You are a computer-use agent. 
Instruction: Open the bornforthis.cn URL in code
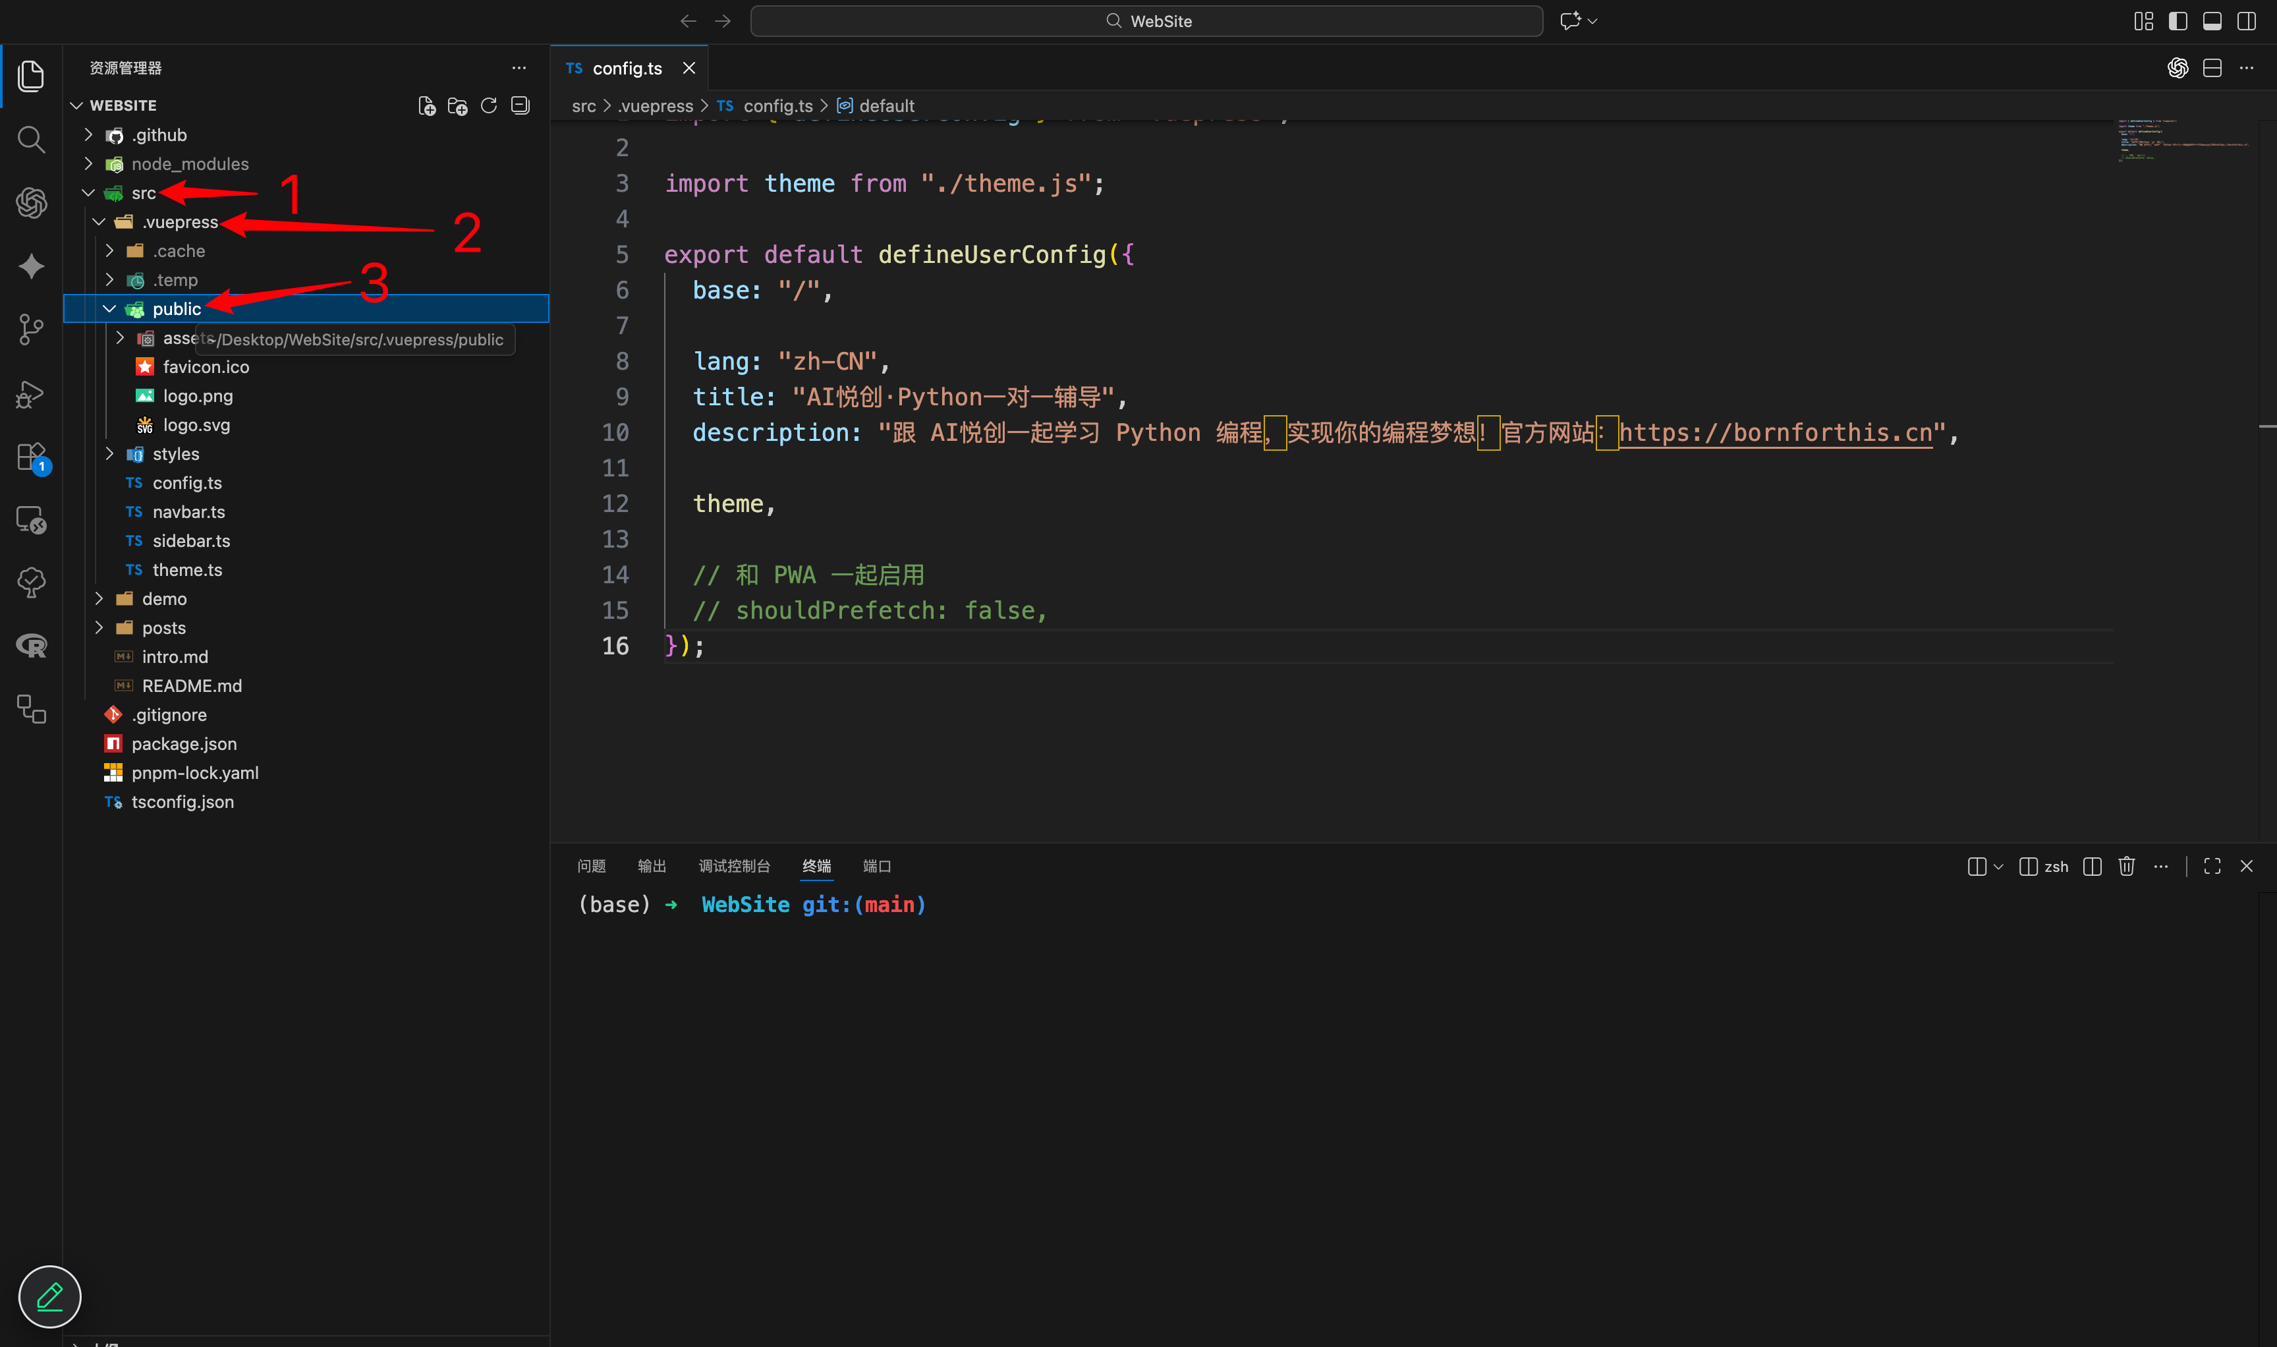[x=1775, y=434]
